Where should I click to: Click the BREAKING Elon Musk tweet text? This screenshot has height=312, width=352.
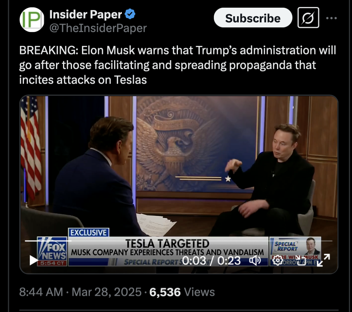coord(178,65)
